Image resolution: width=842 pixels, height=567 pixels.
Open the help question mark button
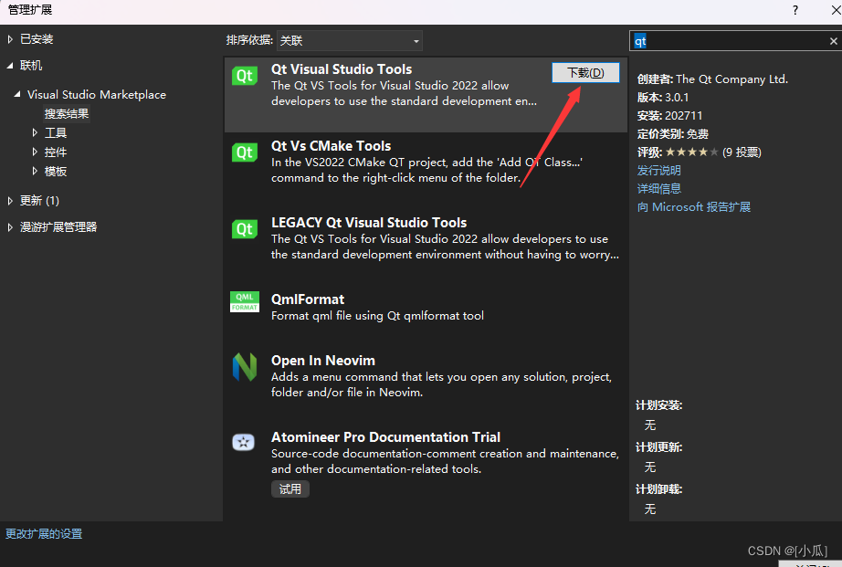point(795,10)
